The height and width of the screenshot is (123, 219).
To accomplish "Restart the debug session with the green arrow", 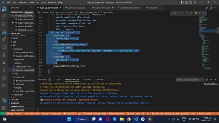I will click(x=196, y=13).
